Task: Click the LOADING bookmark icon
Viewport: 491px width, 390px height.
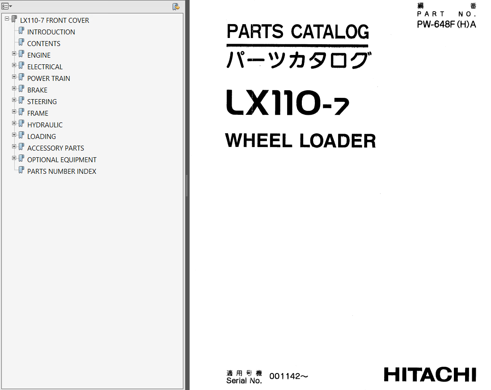Action: [x=21, y=135]
